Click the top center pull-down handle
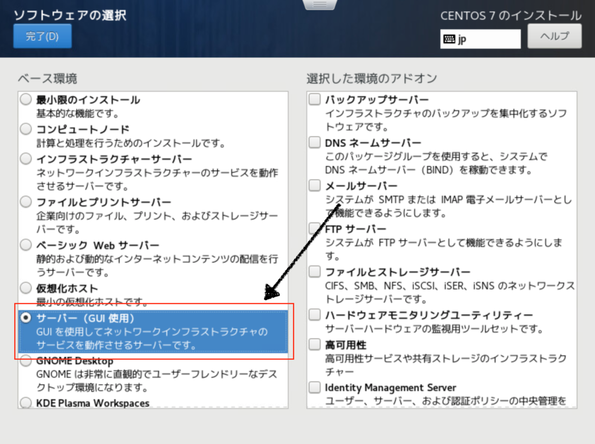 click(x=320, y=4)
